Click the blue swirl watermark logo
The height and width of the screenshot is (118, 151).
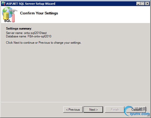pyautogui.click(x=128, y=111)
